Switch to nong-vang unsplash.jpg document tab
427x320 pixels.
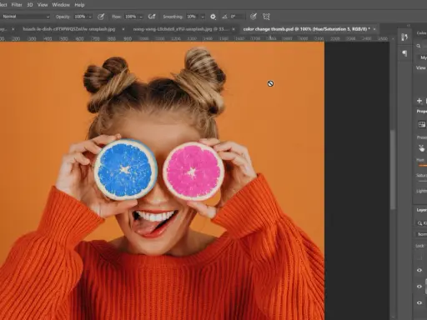coord(181,29)
